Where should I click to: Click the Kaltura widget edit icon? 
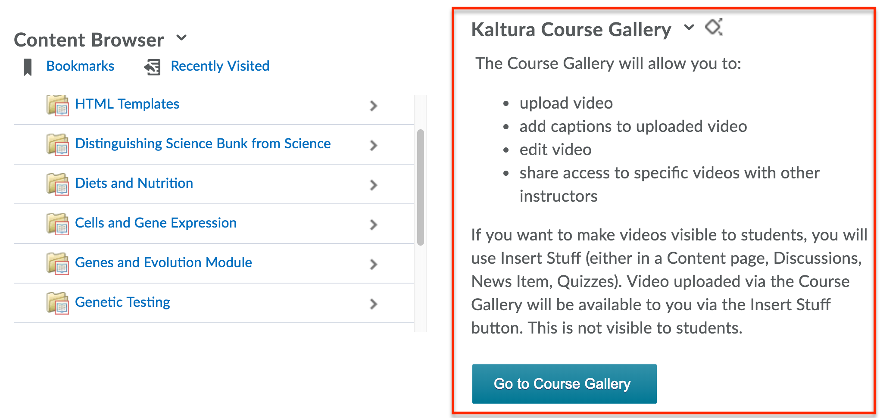[x=714, y=27]
